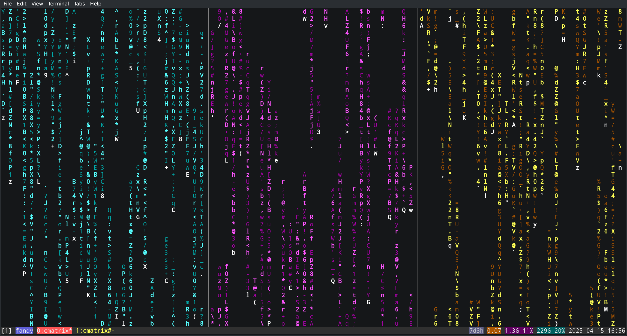Open the View menu
627x336 pixels.
point(37,4)
